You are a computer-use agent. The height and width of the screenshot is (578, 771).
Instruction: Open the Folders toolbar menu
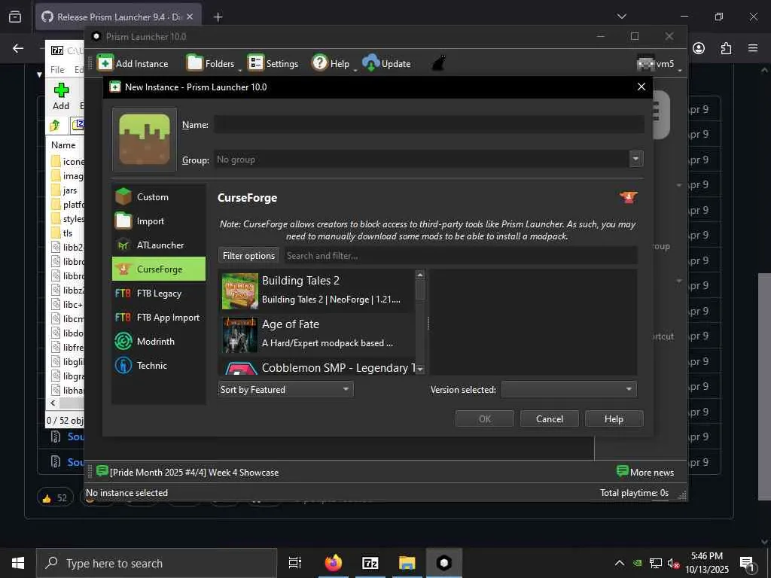point(212,63)
